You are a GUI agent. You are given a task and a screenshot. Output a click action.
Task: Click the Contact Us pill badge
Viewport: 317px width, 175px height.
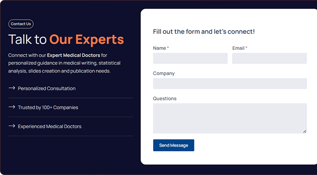[x=21, y=24]
